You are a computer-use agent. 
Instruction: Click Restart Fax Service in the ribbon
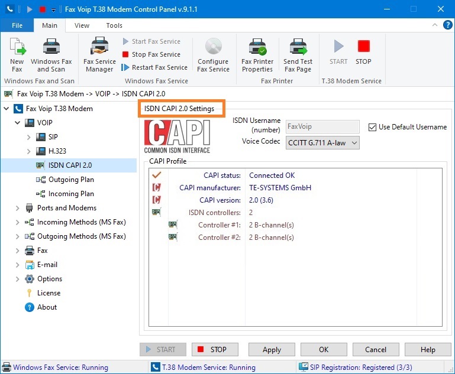click(x=155, y=67)
